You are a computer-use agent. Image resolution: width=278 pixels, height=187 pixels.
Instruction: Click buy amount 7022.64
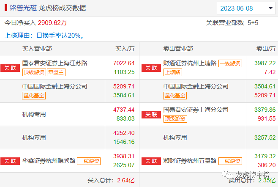[124, 63]
